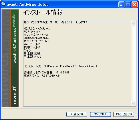Click the セットアップは次のコンポーネント intro line

(x=55, y=22)
